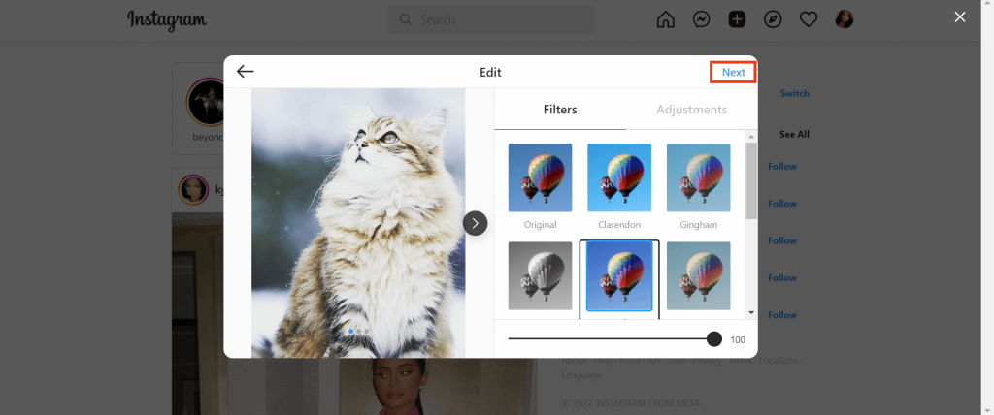This screenshot has height=415, width=994.
Task: Select the highlighted filter in second row
Action: (619, 276)
